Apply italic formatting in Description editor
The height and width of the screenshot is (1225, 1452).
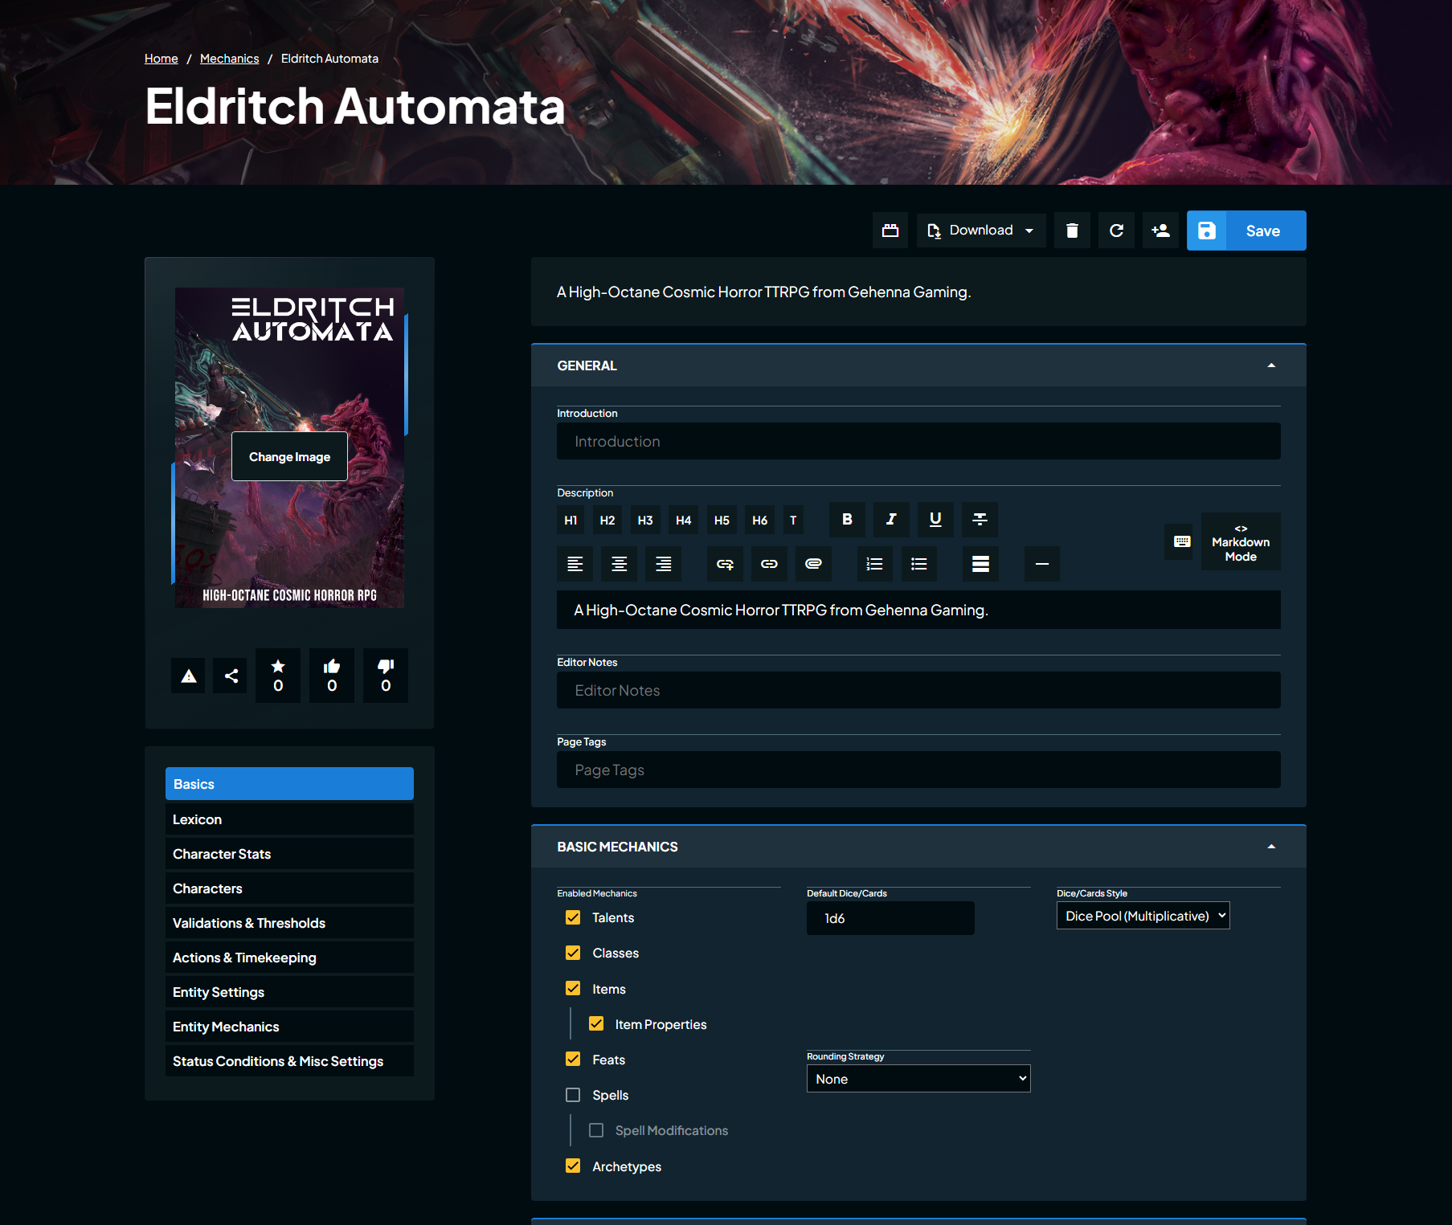point(891,520)
